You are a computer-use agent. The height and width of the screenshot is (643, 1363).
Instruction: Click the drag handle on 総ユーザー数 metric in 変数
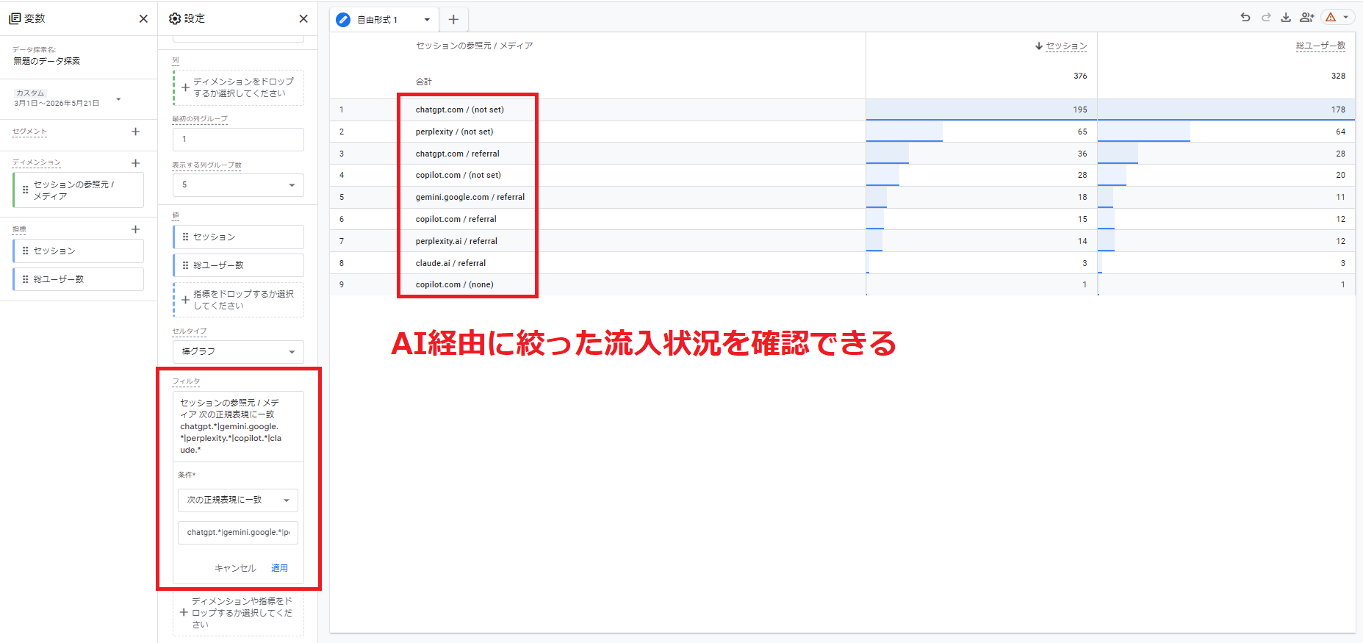[25, 279]
